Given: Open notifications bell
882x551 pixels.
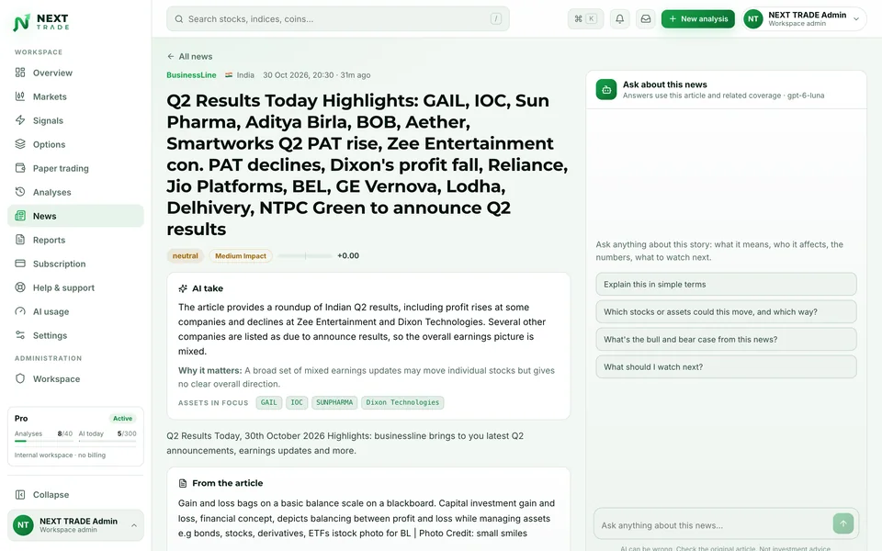Looking at the screenshot, I should pyautogui.click(x=620, y=19).
